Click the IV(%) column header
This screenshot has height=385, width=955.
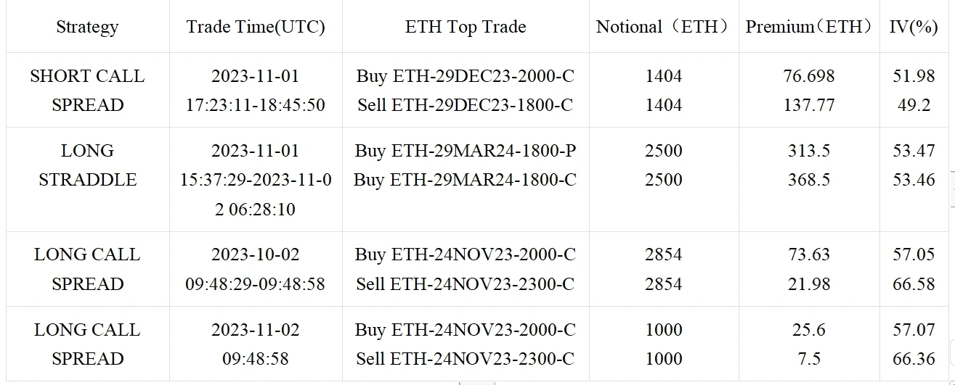coord(914,28)
